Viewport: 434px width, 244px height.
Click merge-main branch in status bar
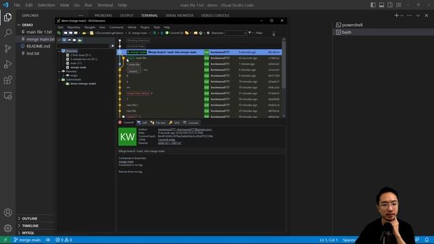point(27,240)
